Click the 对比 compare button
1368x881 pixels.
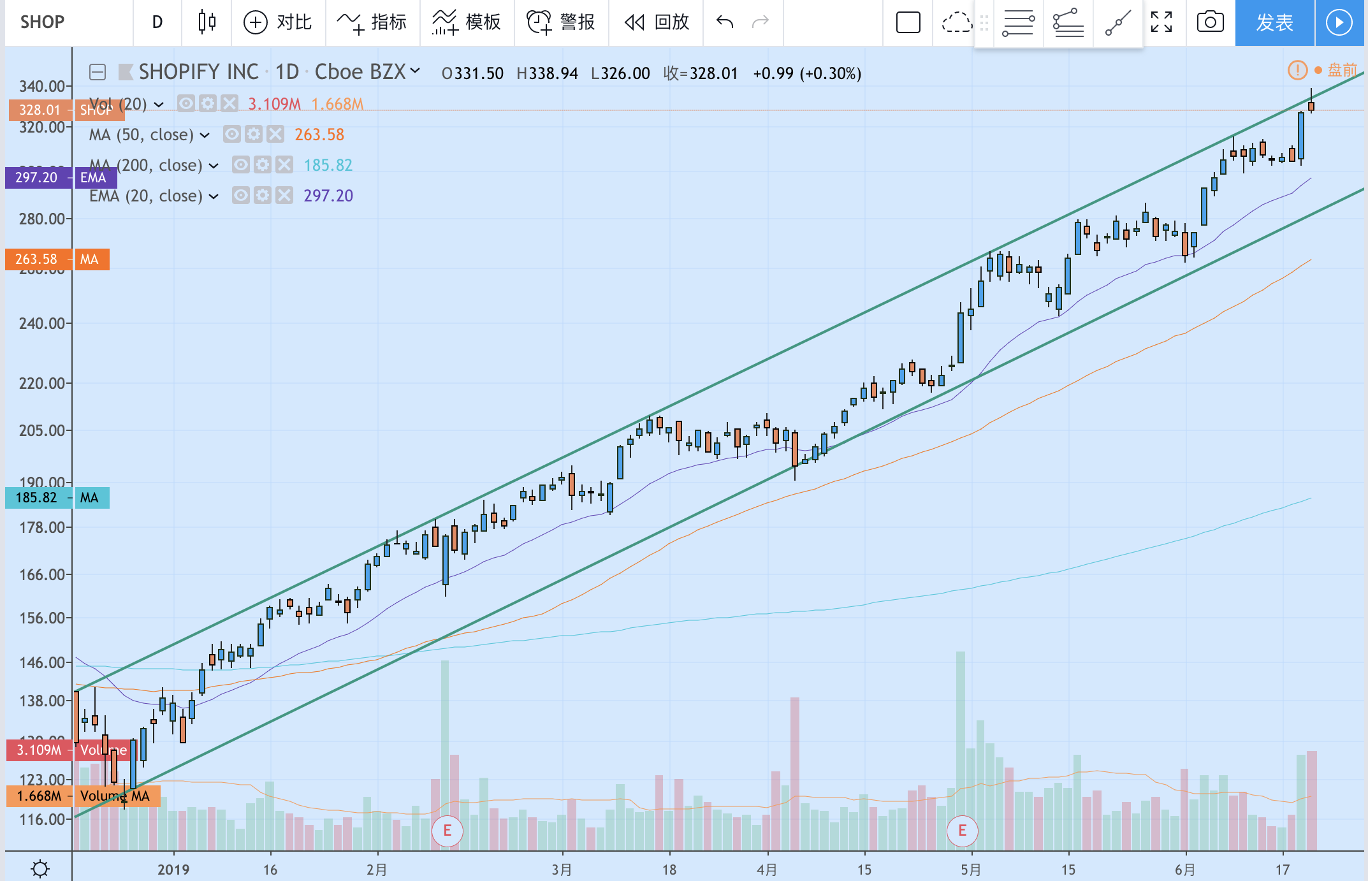pos(278,22)
